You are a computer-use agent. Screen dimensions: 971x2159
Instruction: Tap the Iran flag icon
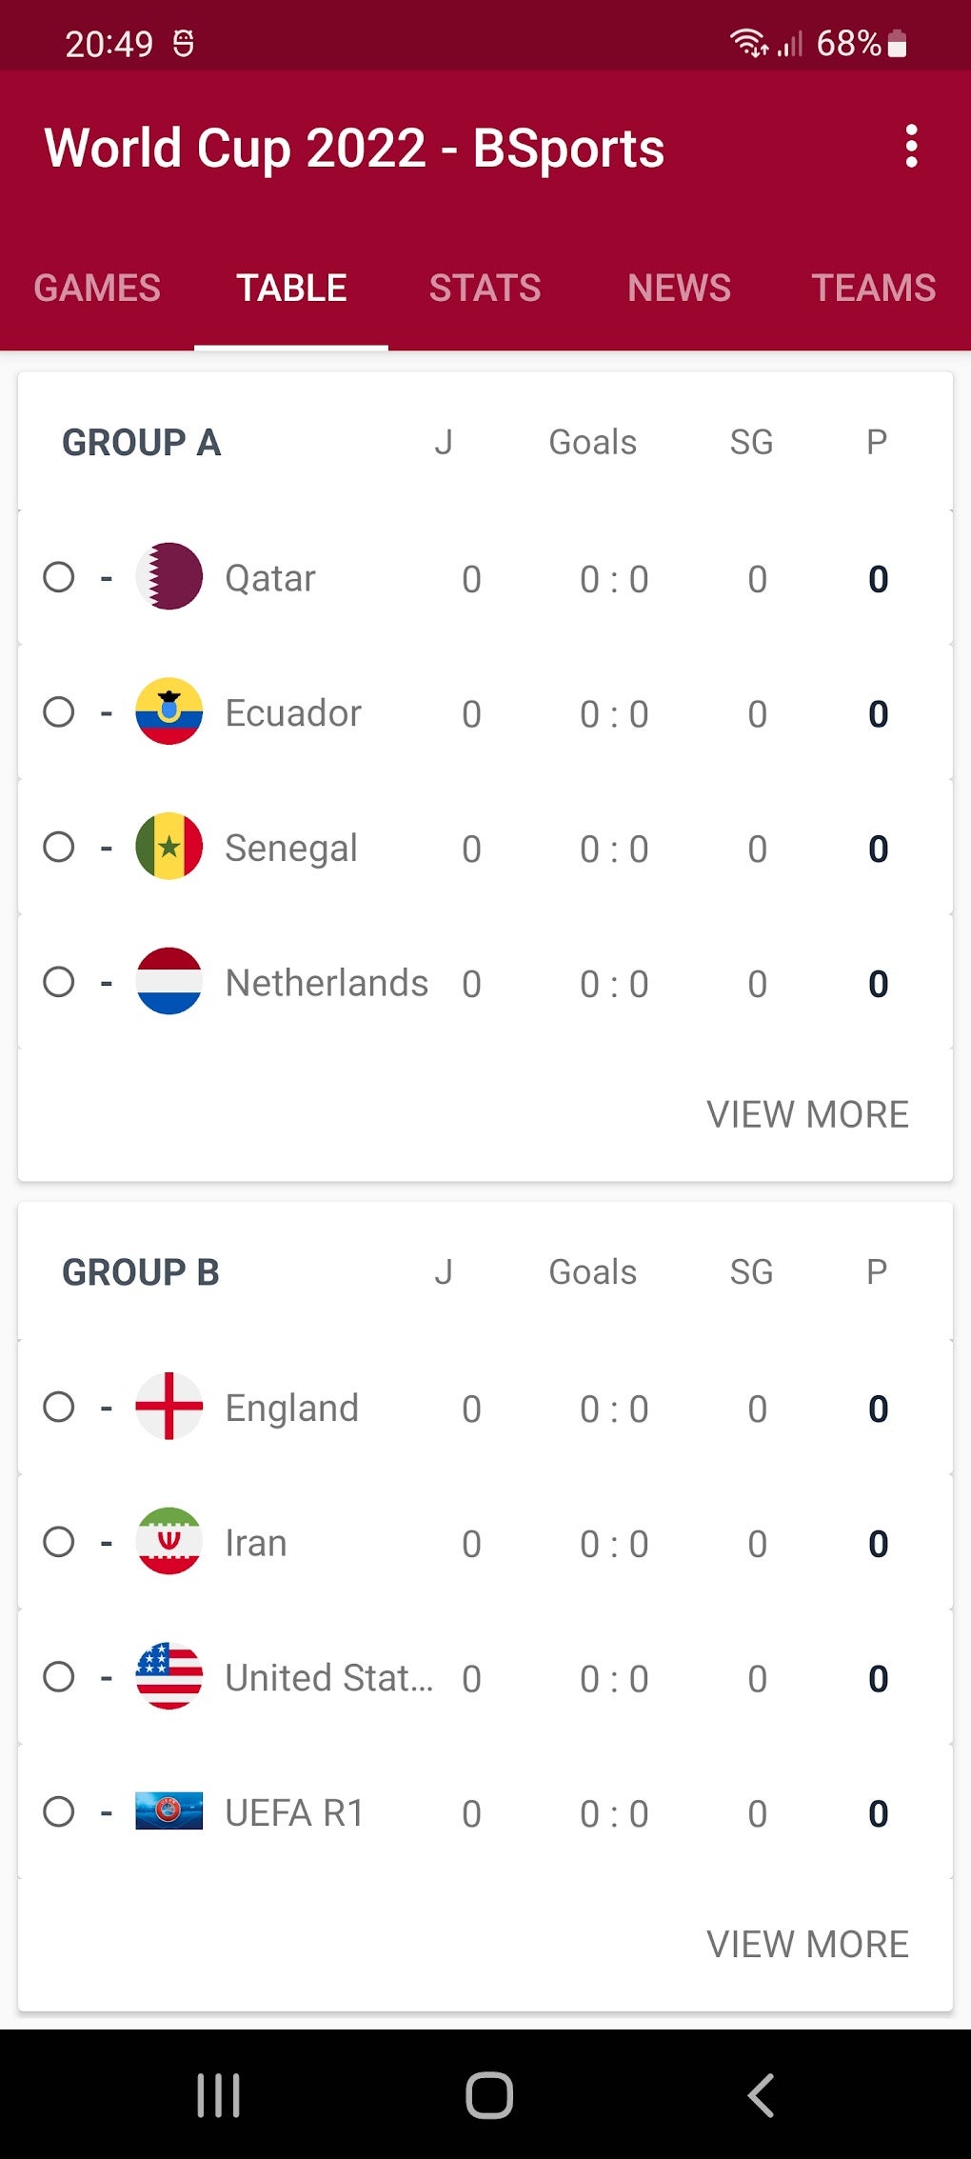169,1542
